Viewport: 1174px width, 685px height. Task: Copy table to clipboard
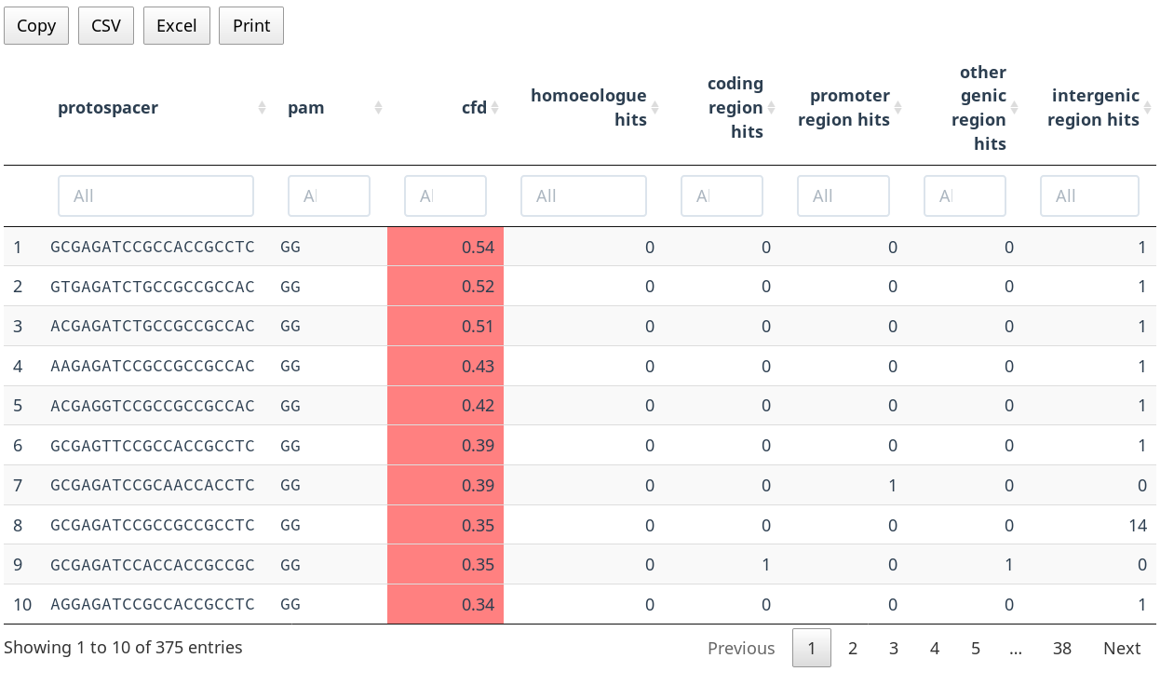pos(36,26)
